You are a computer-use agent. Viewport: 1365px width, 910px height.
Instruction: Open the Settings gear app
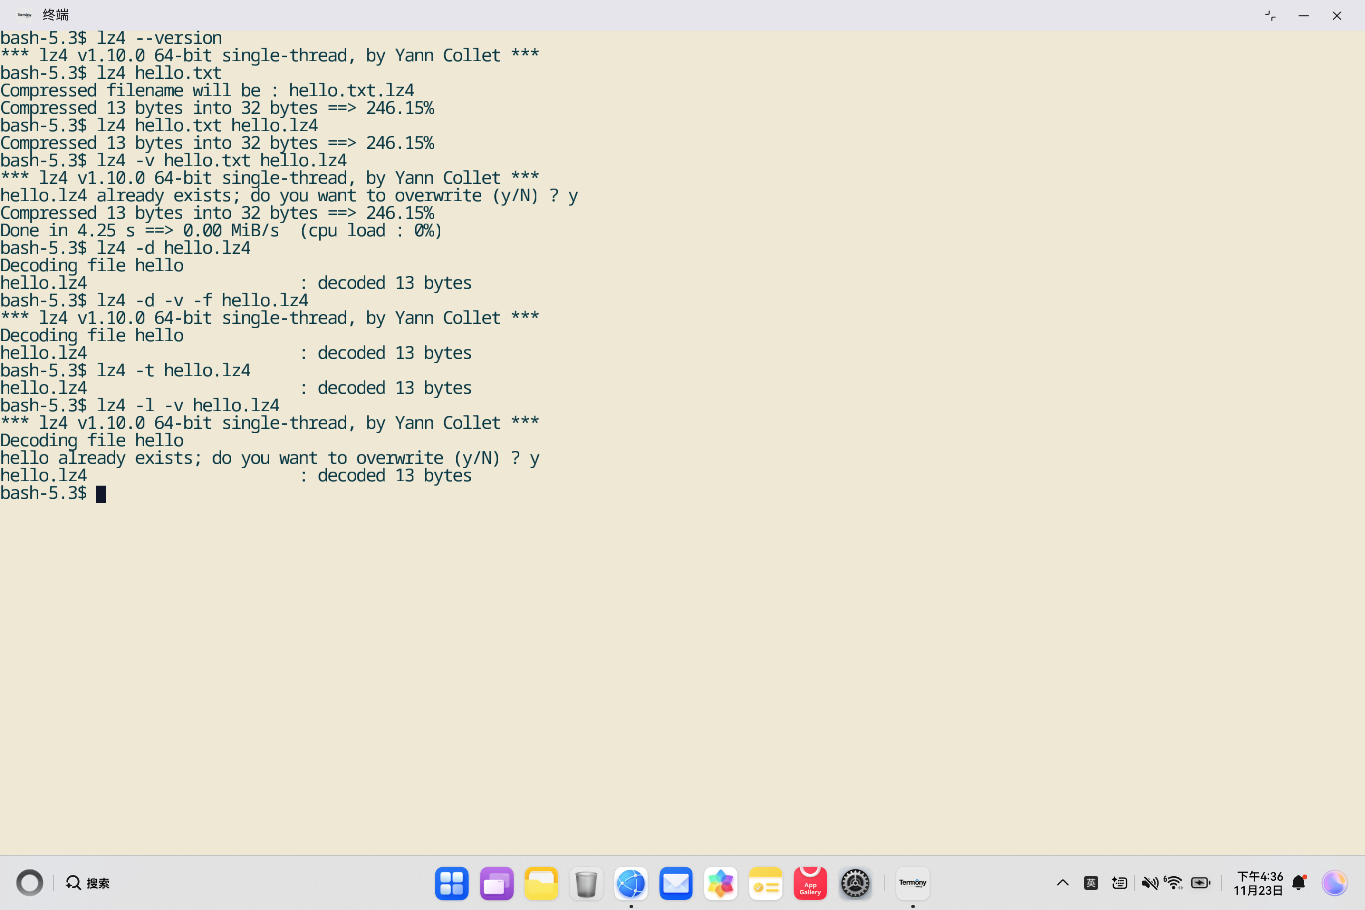pos(855,883)
